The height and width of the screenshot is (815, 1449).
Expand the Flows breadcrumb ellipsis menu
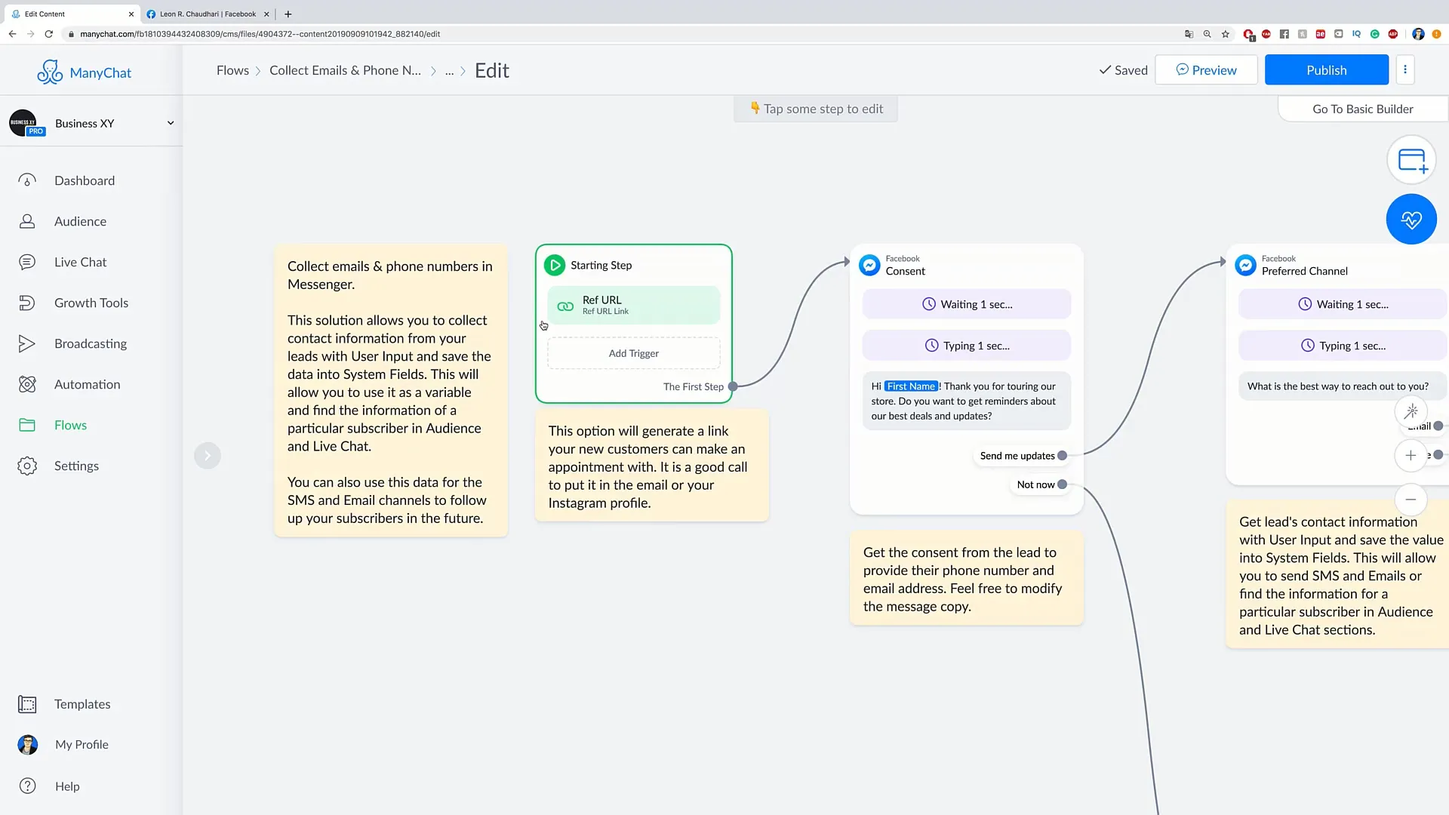(449, 69)
